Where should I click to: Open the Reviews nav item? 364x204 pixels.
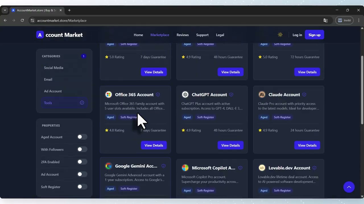coord(183,35)
